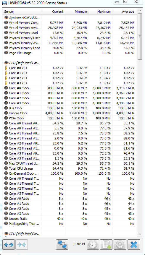The image size is (145, 255).
Task: Start logging with the spreadsheet plus icon
Action: [106, 244]
